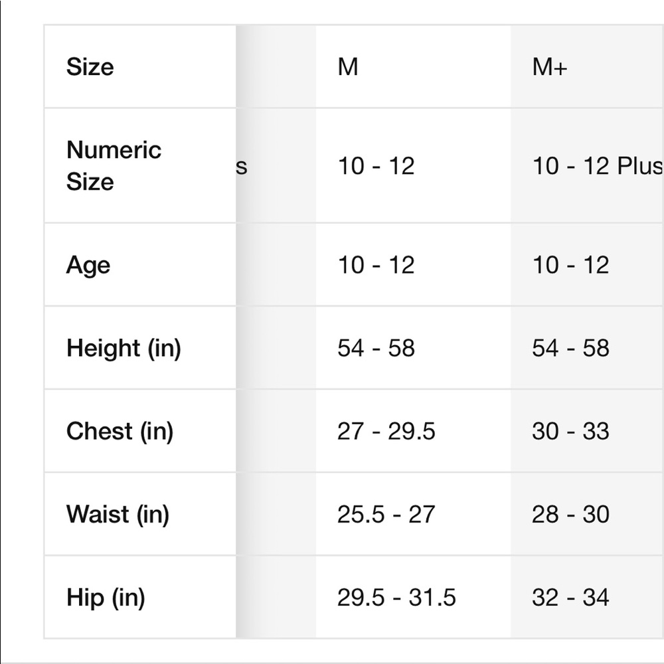Select the Waist (in) row label
Viewport: 664px width, 664px height.
click(x=140, y=514)
